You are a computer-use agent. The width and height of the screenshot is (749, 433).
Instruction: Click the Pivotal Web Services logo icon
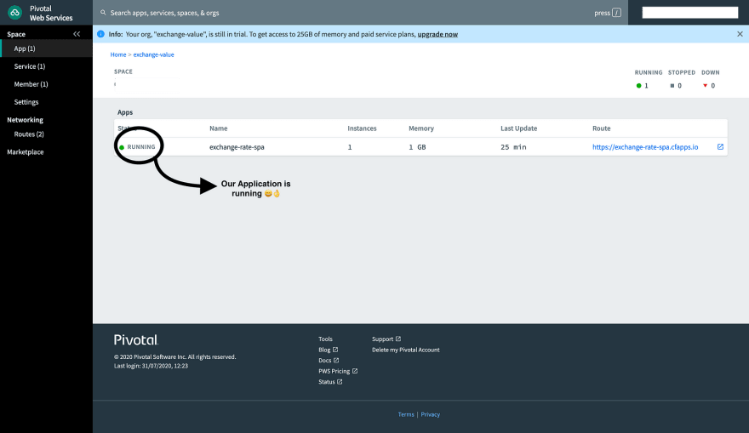coord(14,13)
